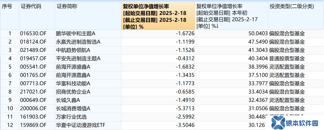Select the -1.3435 value for 前海开源嘉鑫A

coord(185,75)
